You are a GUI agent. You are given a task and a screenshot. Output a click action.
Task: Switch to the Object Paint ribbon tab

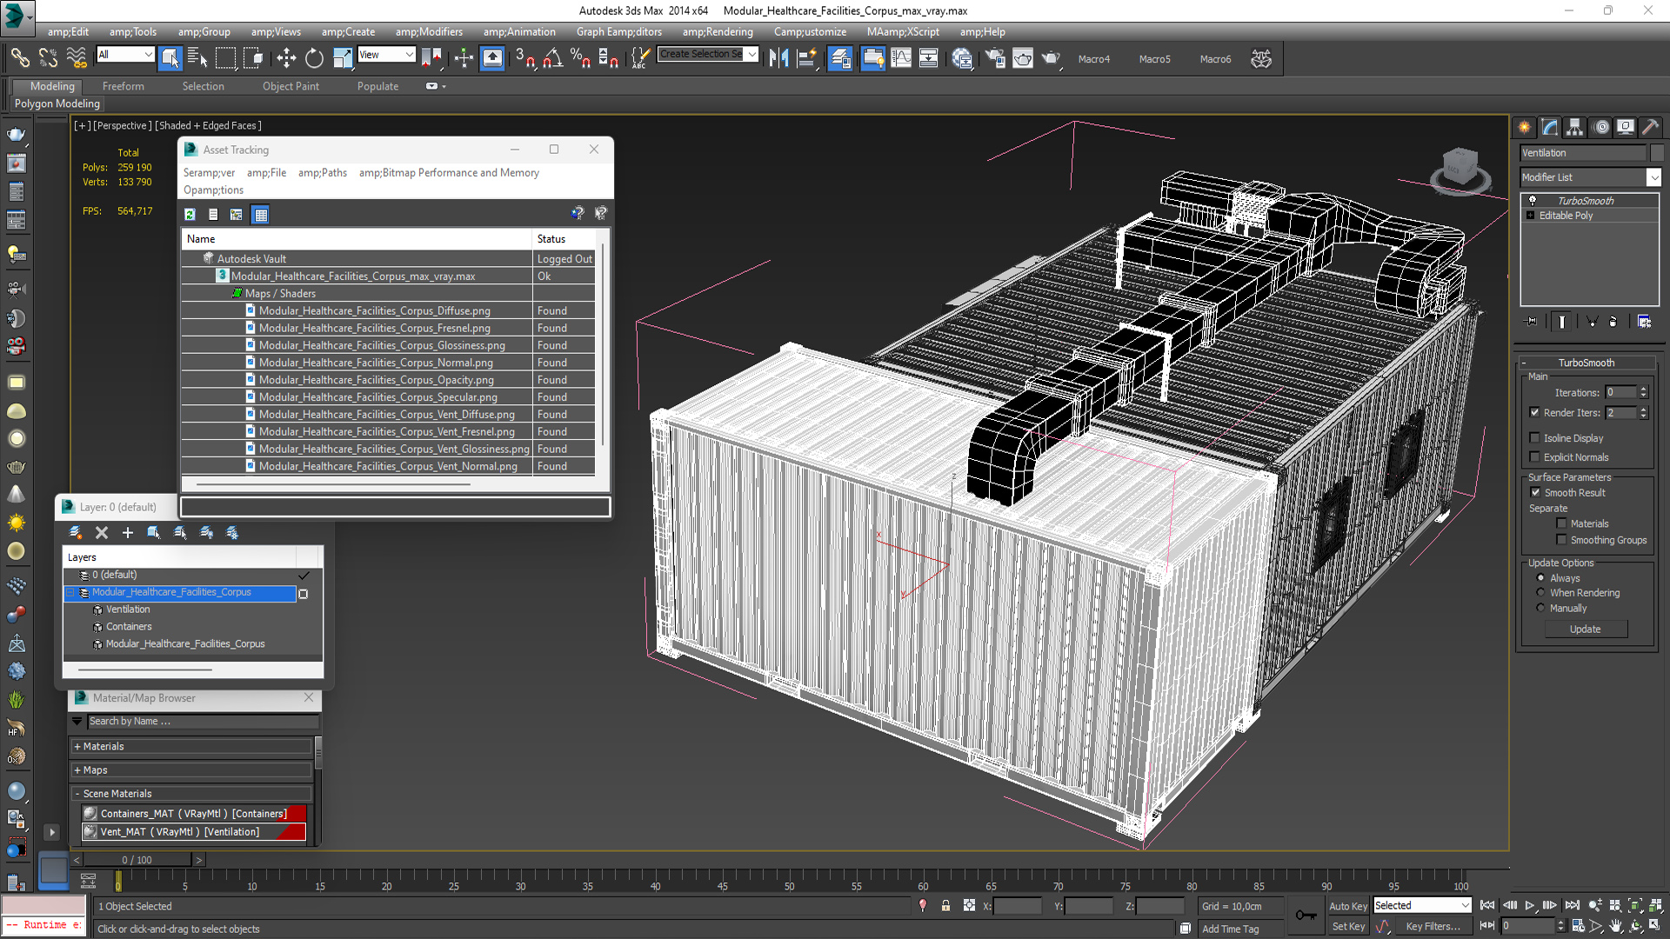click(291, 86)
